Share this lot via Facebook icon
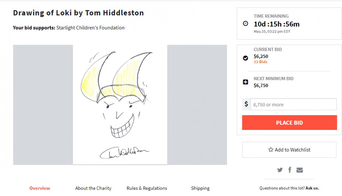 (290, 170)
